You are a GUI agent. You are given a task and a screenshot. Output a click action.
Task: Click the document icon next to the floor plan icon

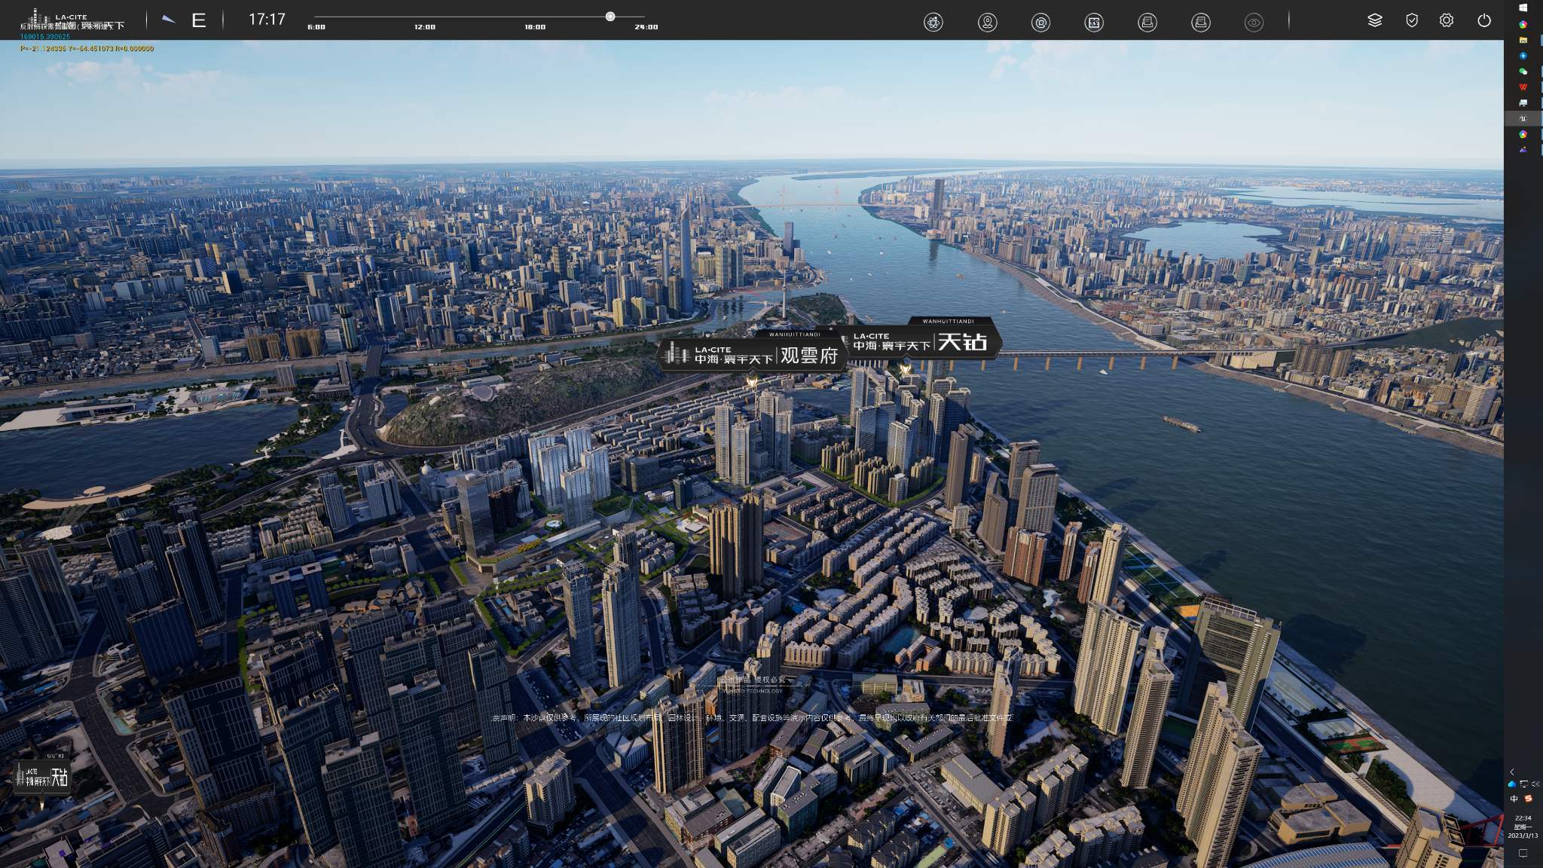(1147, 23)
